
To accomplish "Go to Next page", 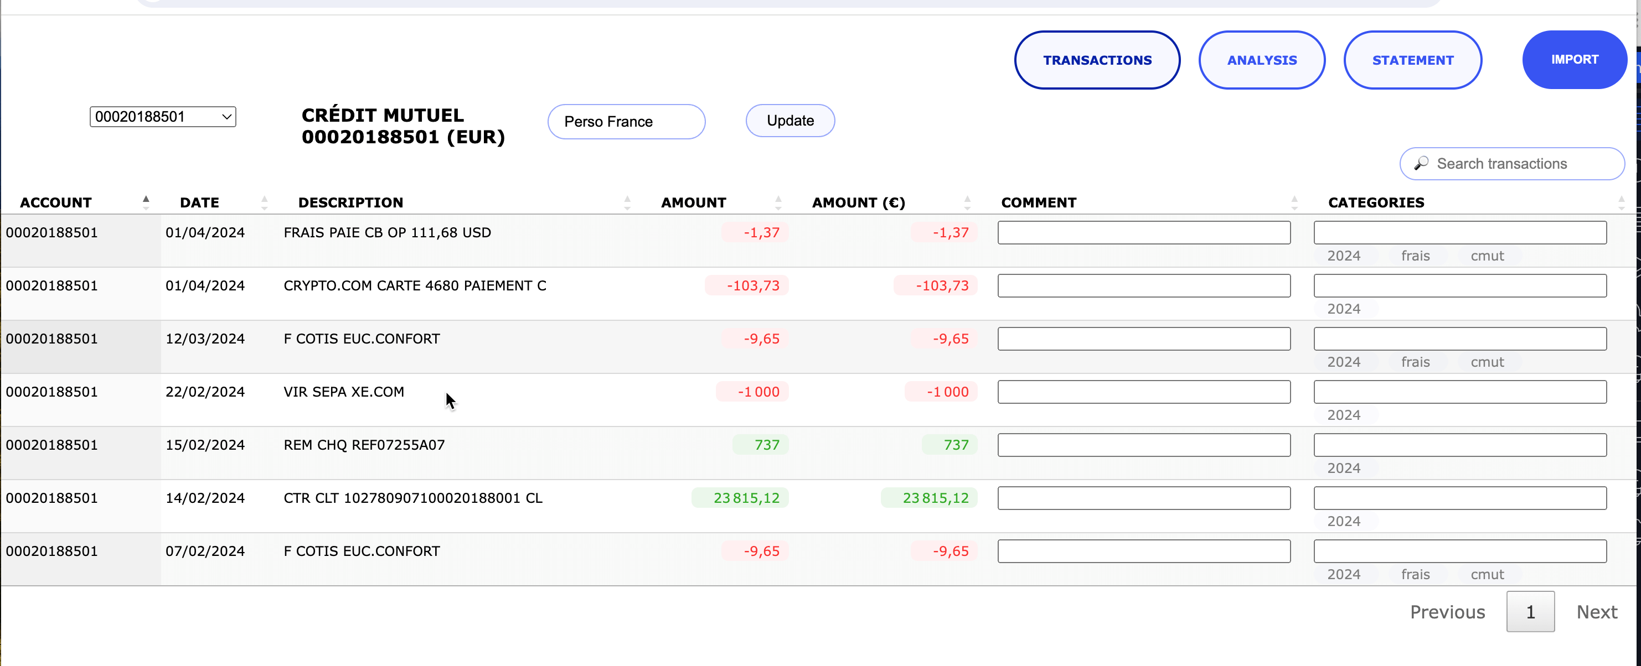I will 1596,611.
